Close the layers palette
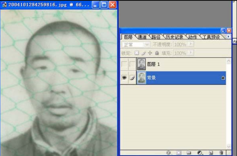The image size is (237, 156). pos(229,31)
